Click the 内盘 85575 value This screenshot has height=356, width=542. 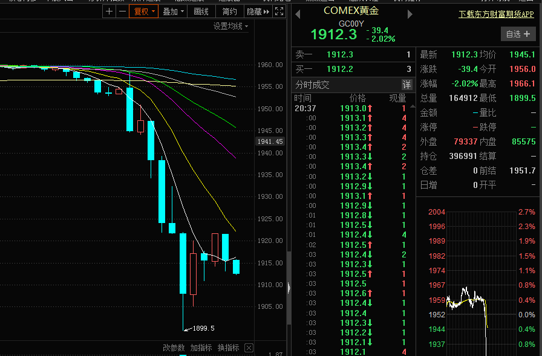(524, 141)
